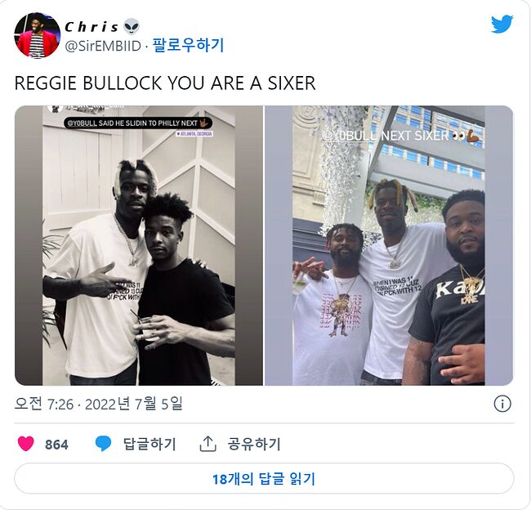Click the Twitter bird logo
The height and width of the screenshot is (510, 531).
502,25
